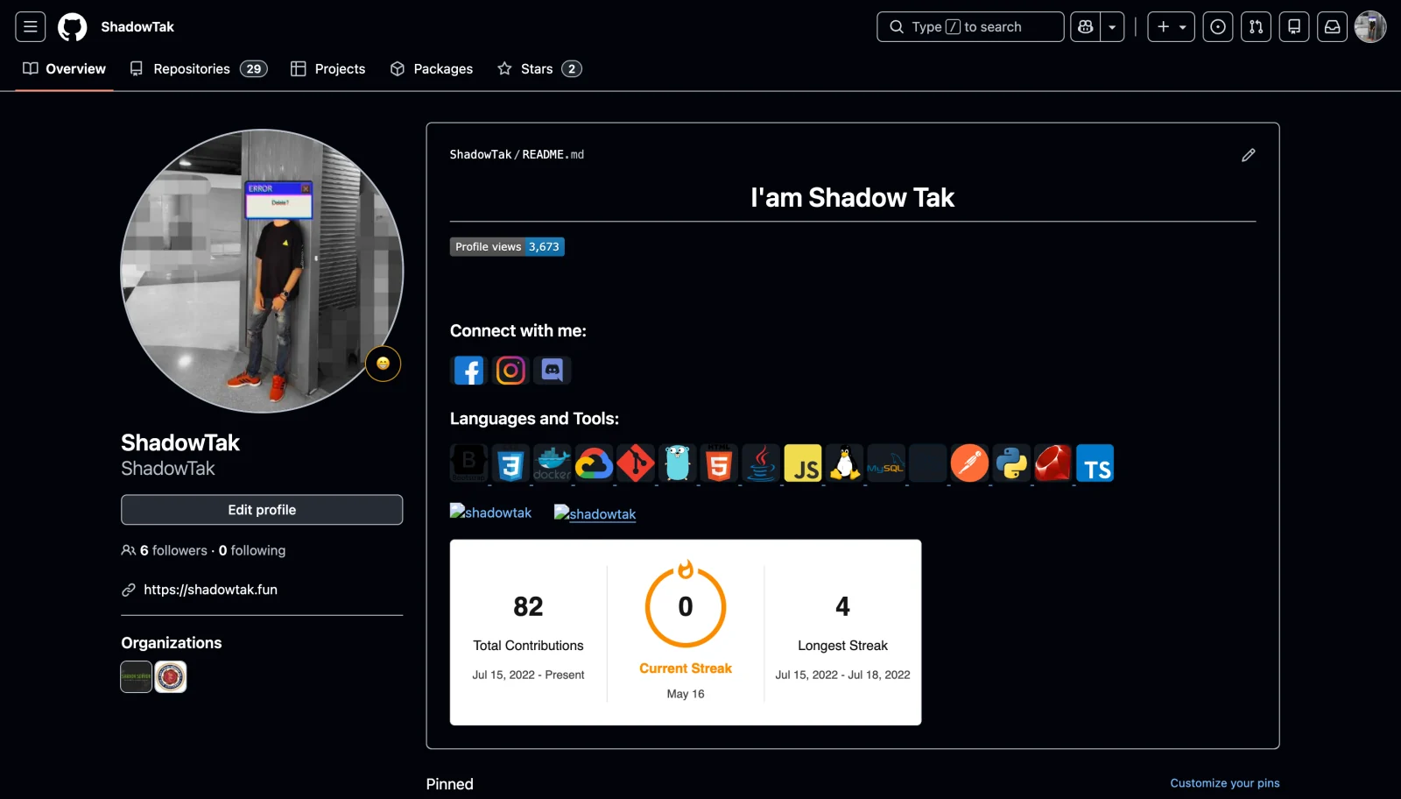Screen dimensions: 1401x799
Task: Switch to the Repositories tab
Action: coord(198,69)
